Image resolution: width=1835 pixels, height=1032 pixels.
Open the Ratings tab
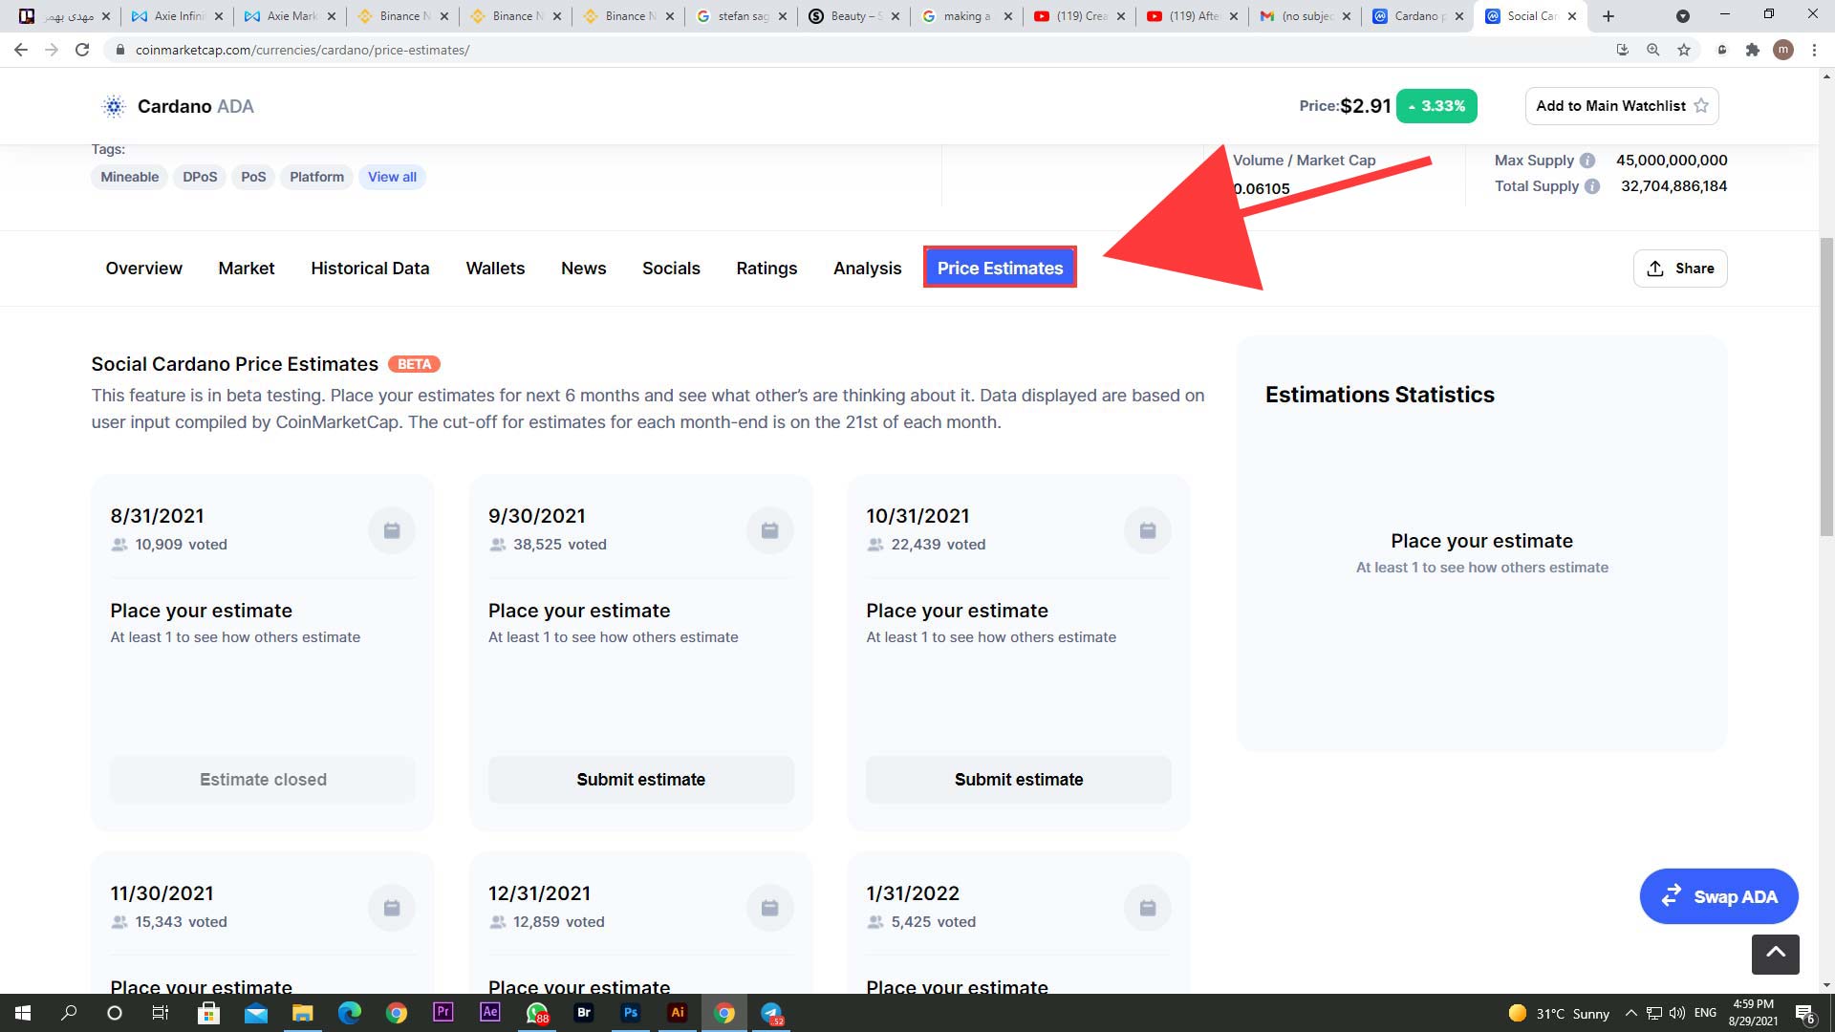[x=766, y=269]
